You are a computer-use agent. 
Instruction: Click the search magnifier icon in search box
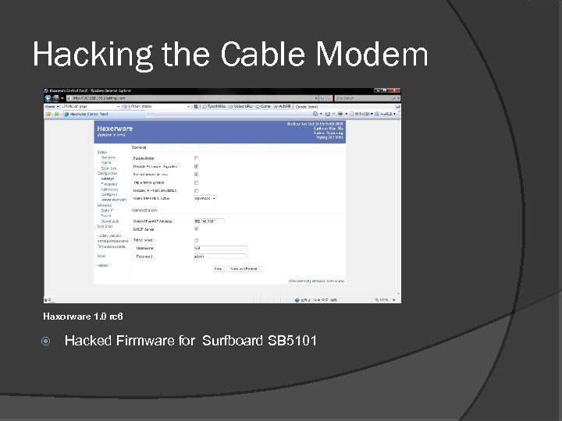[393, 98]
